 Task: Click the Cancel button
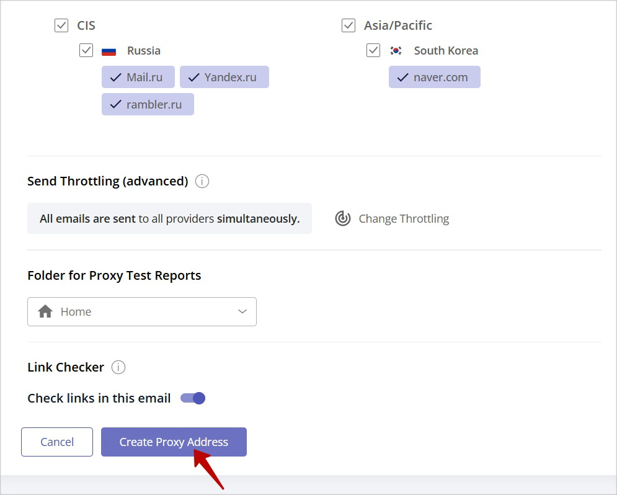57,442
